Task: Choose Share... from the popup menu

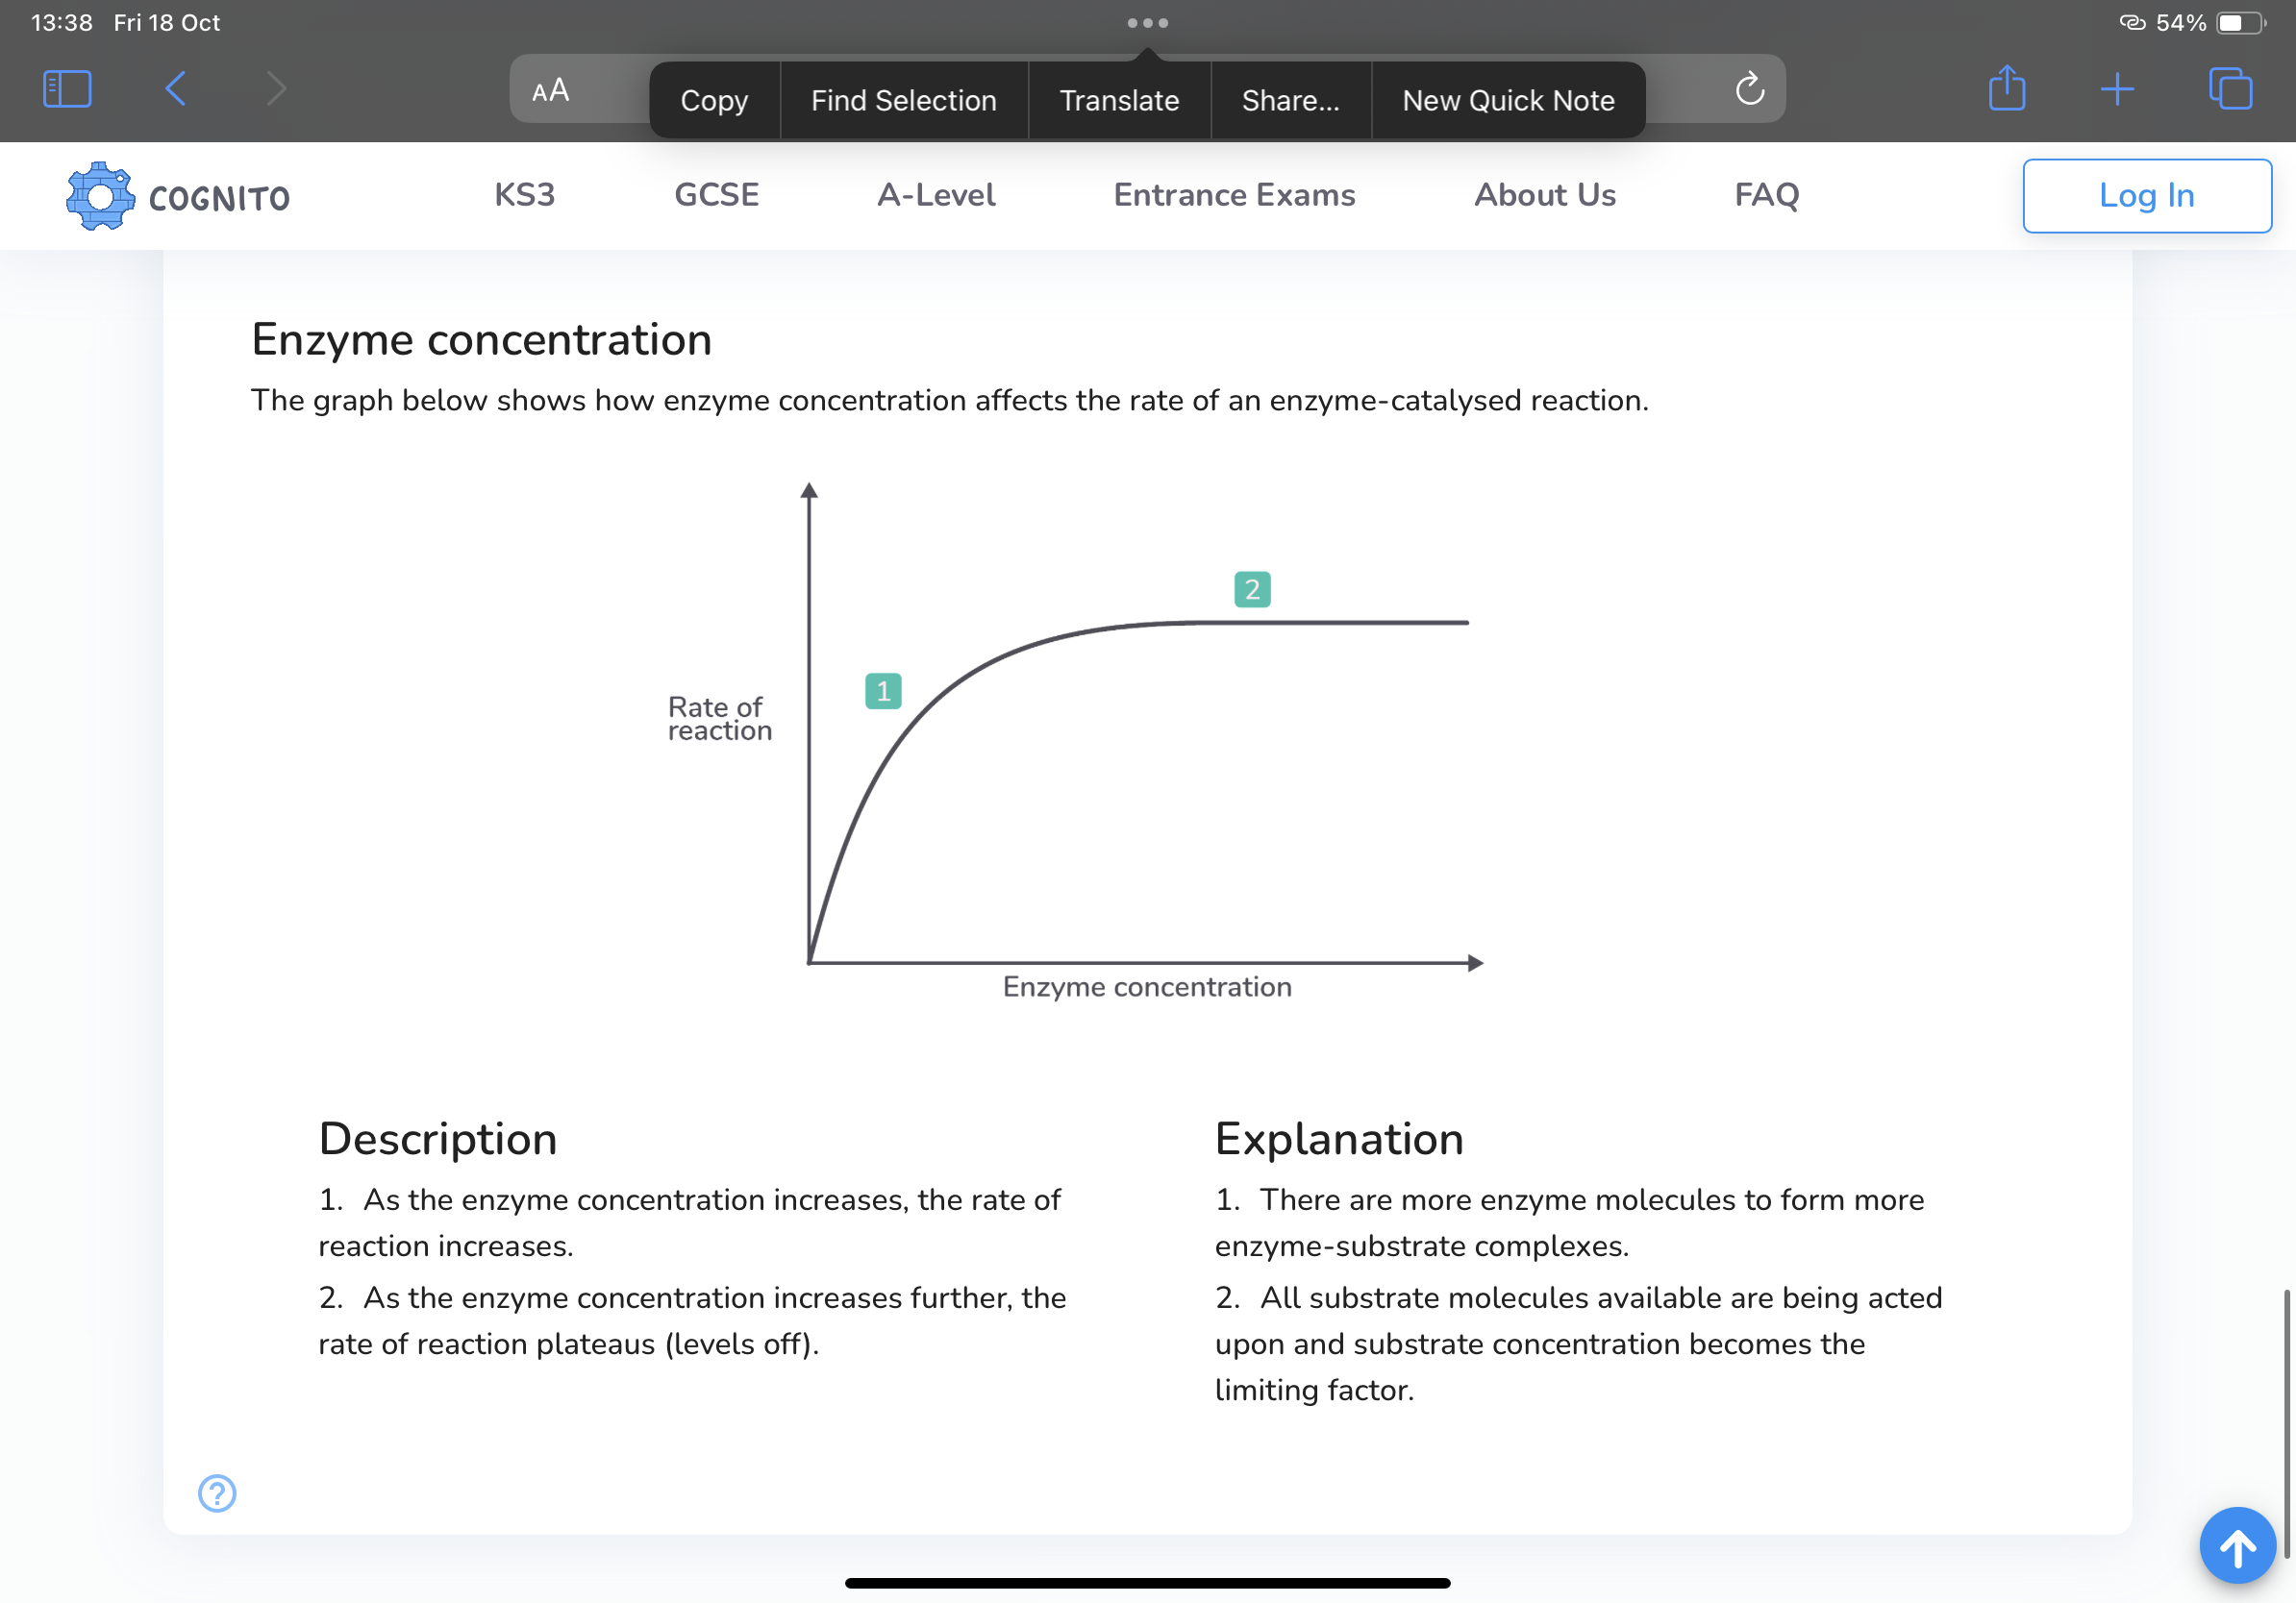Action: (1290, 101)
